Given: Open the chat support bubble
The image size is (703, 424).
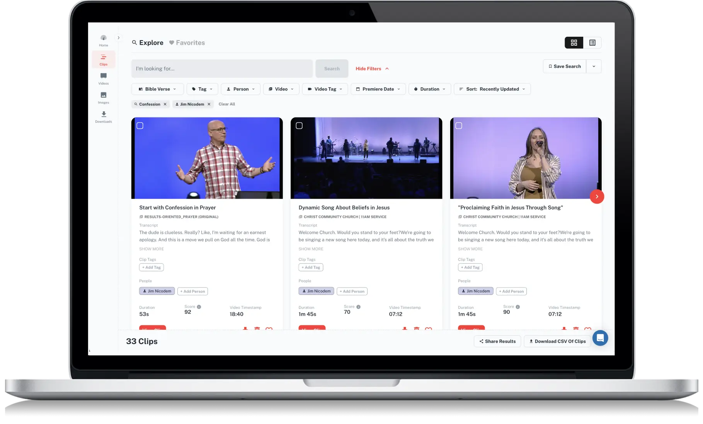Looking at the screenshot, I should pos(600,338).
